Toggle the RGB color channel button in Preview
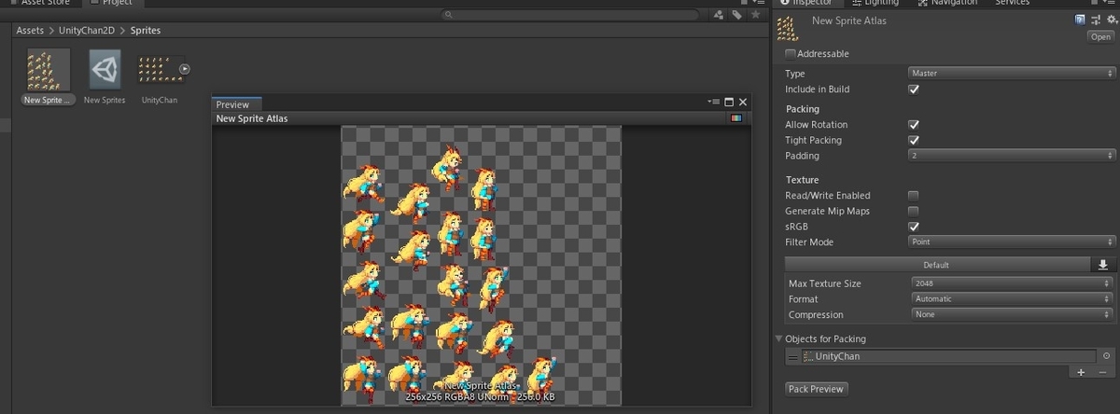 (x=737, y=118)
